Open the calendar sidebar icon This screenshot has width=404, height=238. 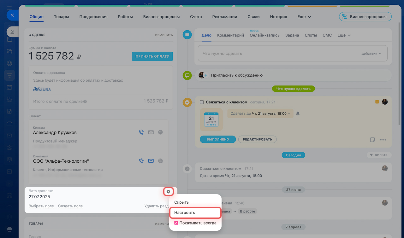pos(9,87)
